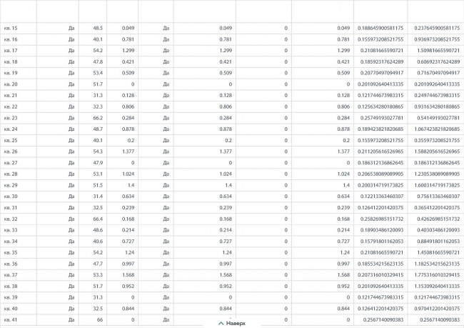Select the row label кв. 18
The height and width of the screenshot is (328, 464).
point(11,62)
